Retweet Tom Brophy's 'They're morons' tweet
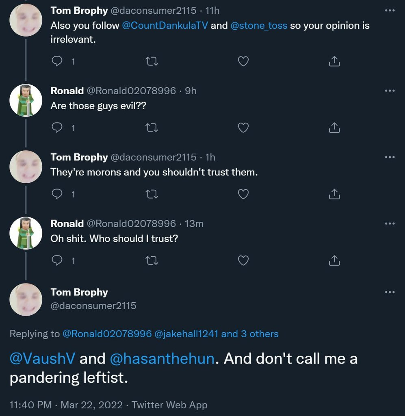 tap(152, 194)
